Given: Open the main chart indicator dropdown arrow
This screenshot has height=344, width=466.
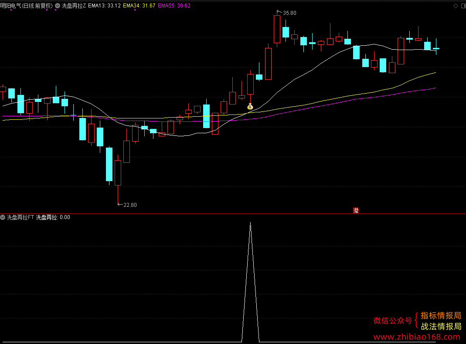Looking at the screenshot, I should tap(58, 6).
